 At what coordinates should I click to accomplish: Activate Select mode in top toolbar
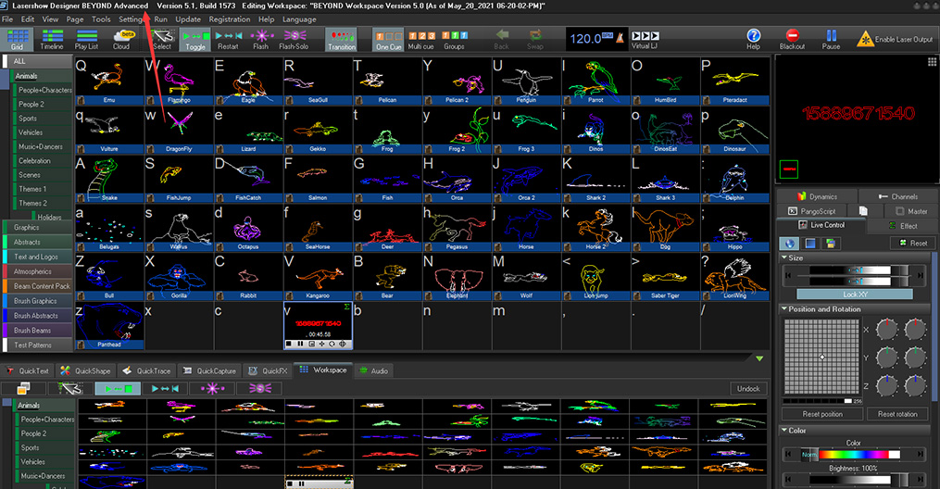[162, 40]
